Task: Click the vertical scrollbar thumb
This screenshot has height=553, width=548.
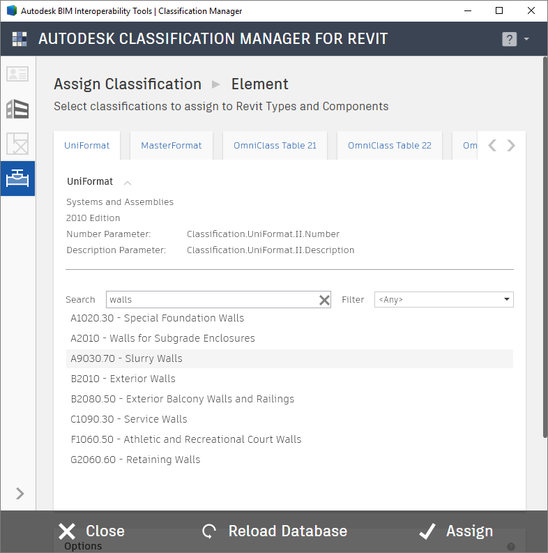Action: [545, 247]
